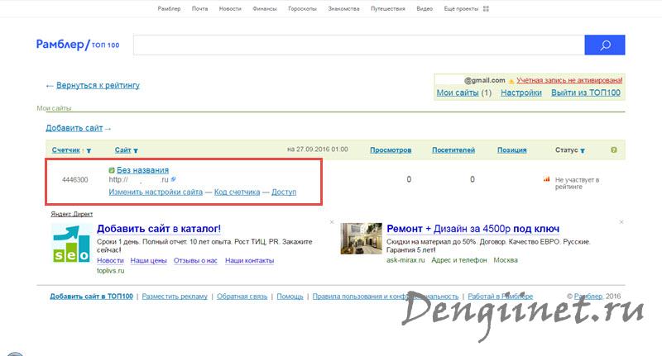Open Почта in top navigation
Screen dimensions: 662x356
coord(199,8)
